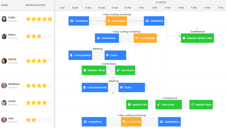Click Macy's 1-day coding workshop label
226x128 pixels.
coord(126,31)
